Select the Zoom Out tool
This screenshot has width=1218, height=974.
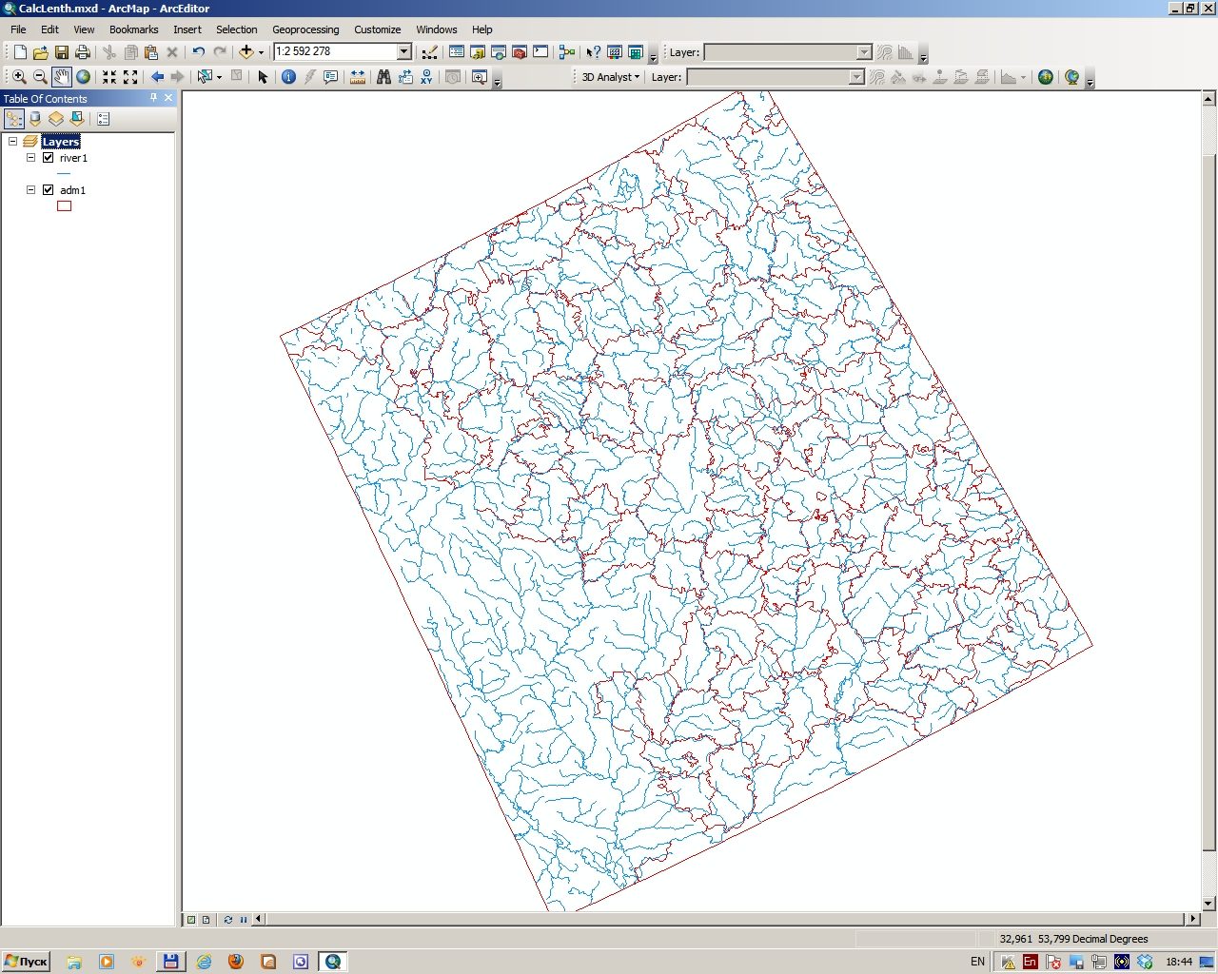pos(40,77)
